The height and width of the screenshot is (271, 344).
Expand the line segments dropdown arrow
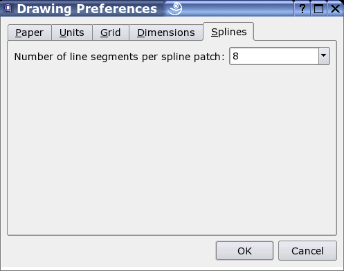pos(324,56)
